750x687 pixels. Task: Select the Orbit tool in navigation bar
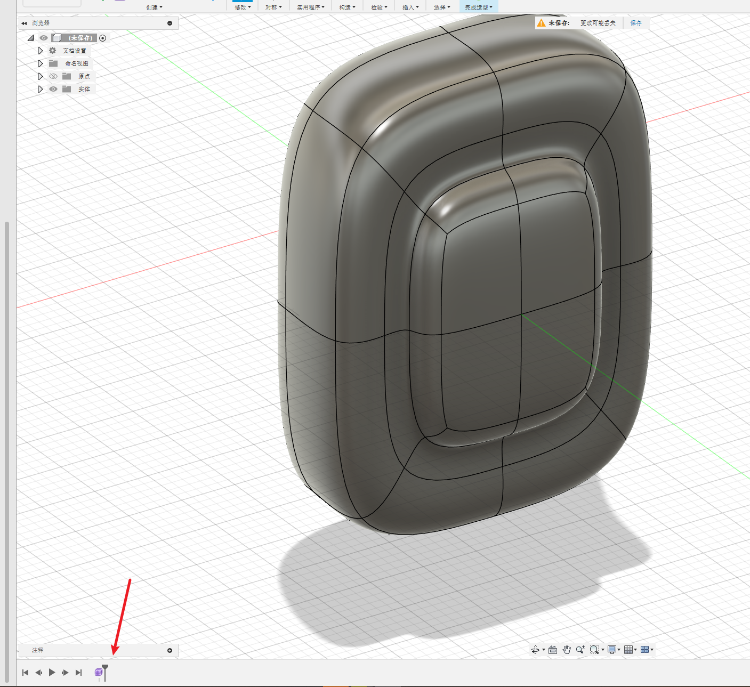[535, 650]
